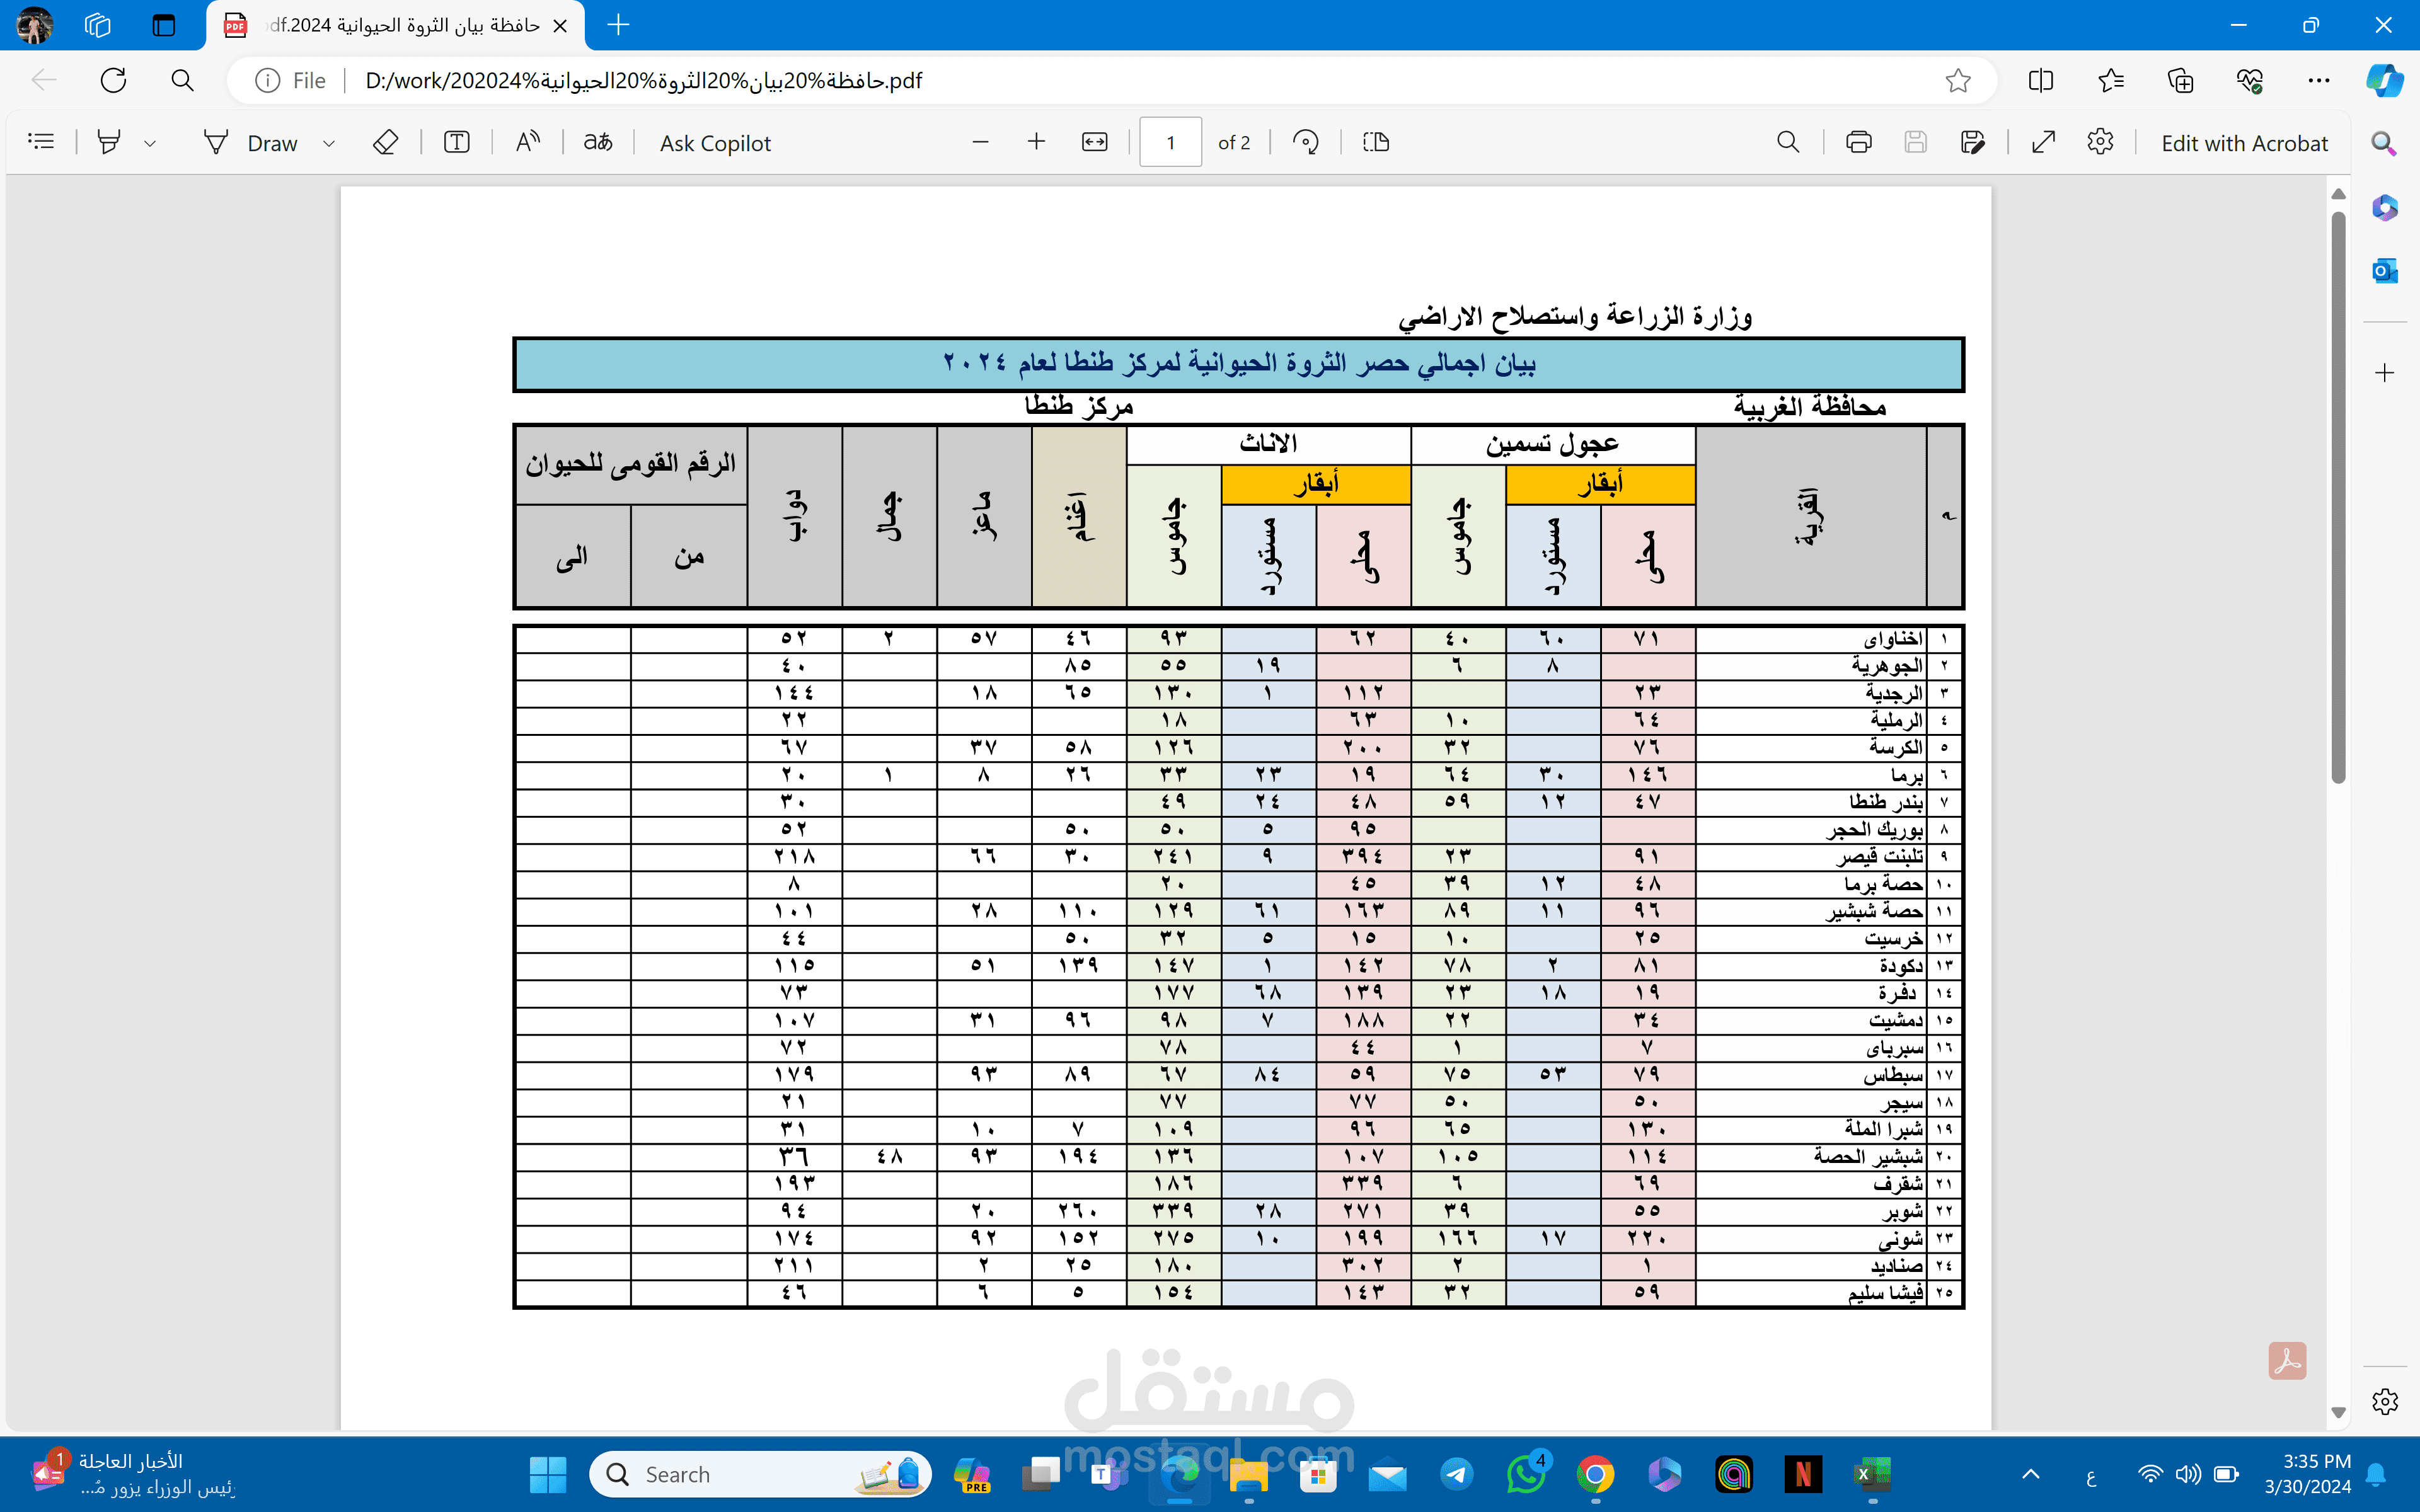Open sidebar settings gear at bottom
2420x1512 pixels.
(x=2384, y=1401)
